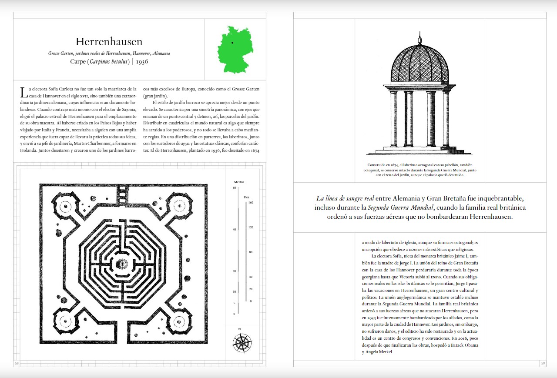The height and width of the screenshot is (378, 557).
Task: Click the italic "Grosse Garten" subtitle line
Action: point(109,54)
